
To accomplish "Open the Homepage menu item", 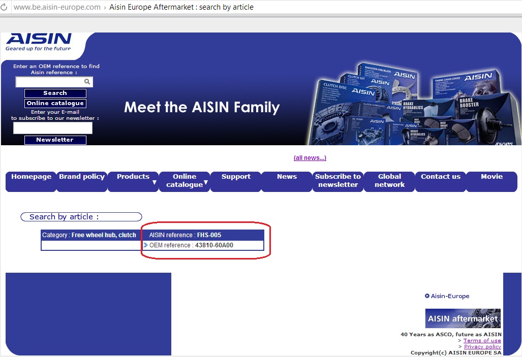I will [x=31, y=177].
